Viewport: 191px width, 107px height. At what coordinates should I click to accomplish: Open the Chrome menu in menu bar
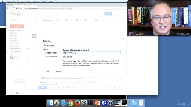[x=8, y=1]
